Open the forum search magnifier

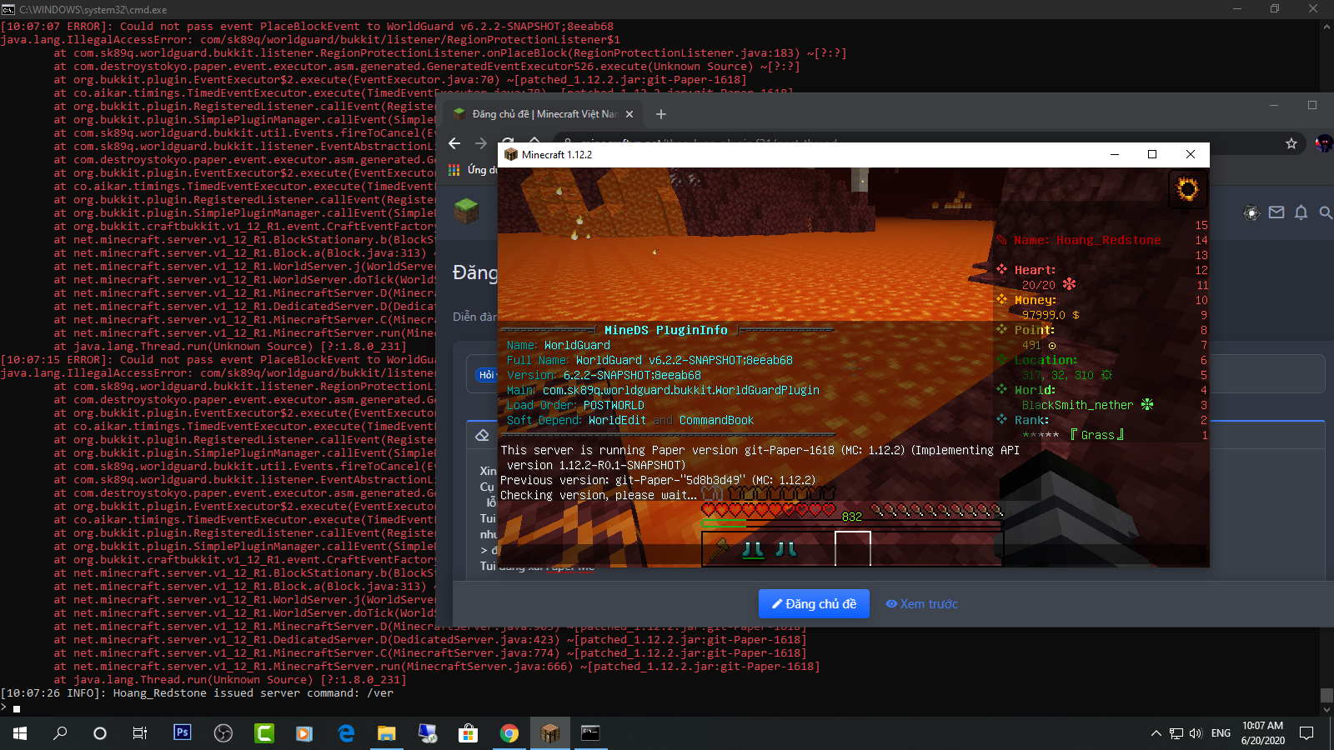click(x=1326, y=212)
